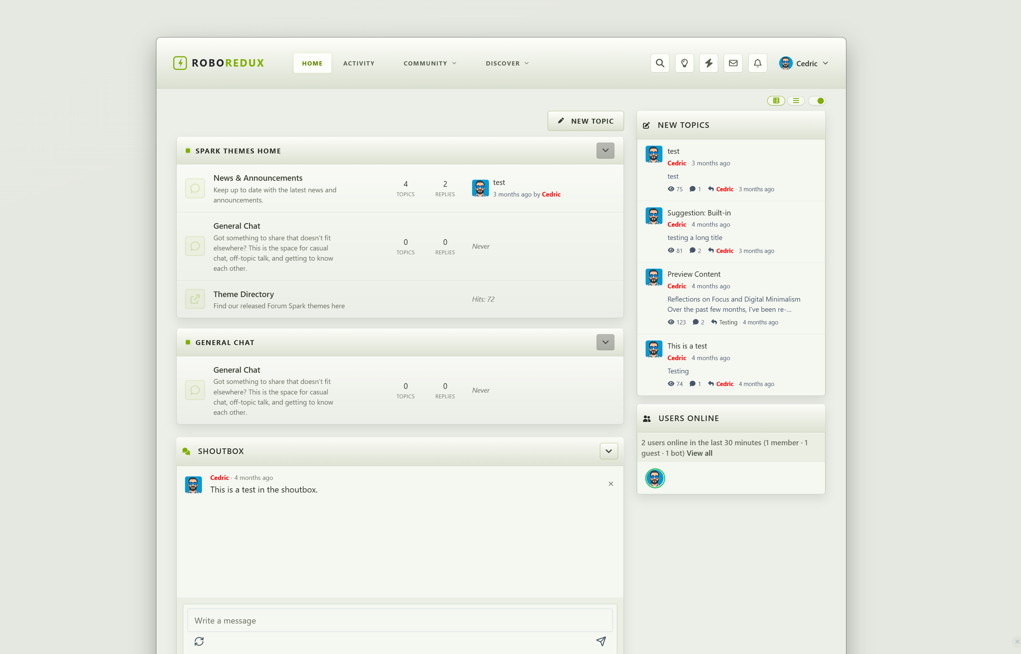
Task: Collapse the General Chat category
Action: pyautogui.click(x=605, y=342)
